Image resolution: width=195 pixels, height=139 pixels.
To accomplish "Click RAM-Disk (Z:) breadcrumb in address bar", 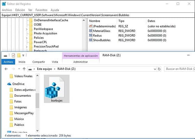I will [67, 69].
